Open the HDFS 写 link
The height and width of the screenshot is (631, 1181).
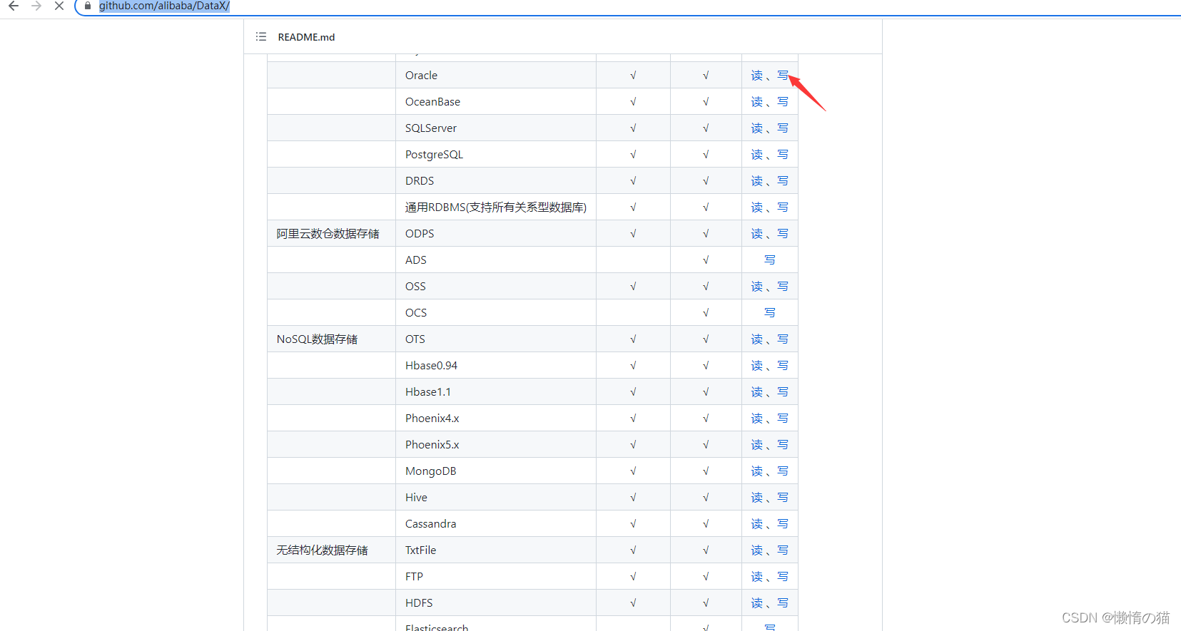[783, 603]
